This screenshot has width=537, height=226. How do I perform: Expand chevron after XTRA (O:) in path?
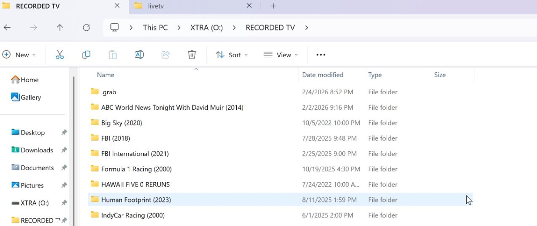pyautogui.click(x=234, y=28)
